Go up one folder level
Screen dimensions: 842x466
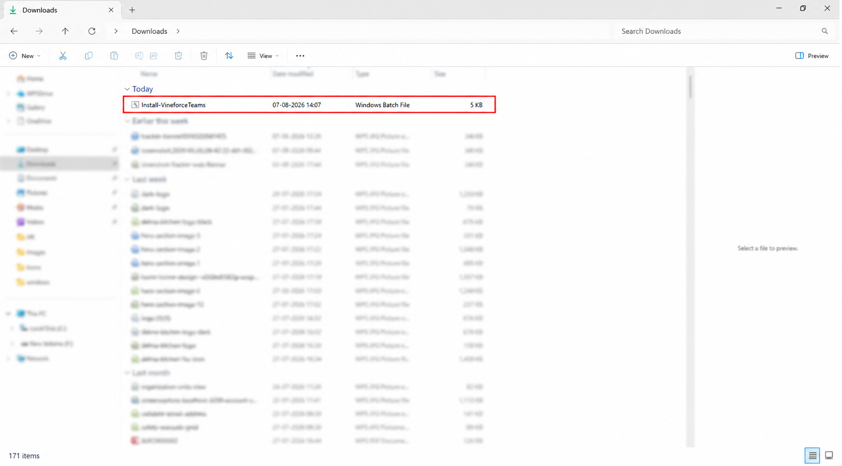click(x=65, y=31)
